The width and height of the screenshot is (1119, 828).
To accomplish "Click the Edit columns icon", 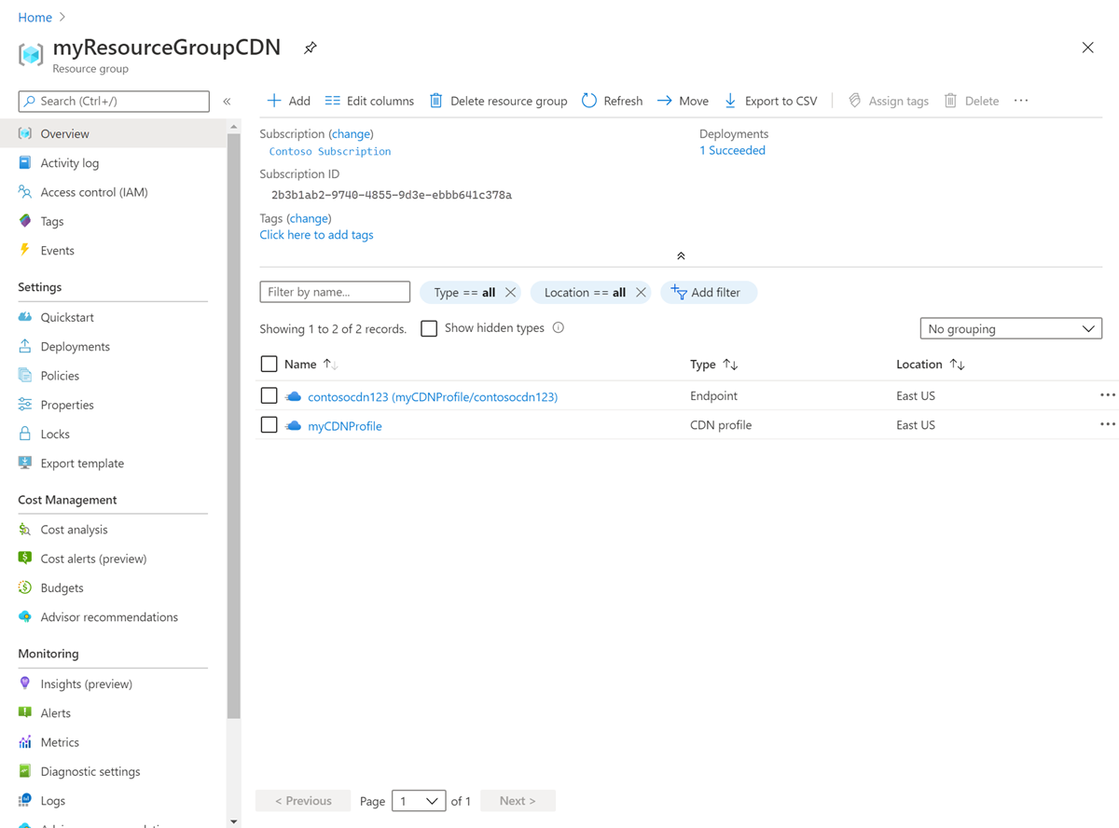I will pyautogui.click(x=333, y=101).
